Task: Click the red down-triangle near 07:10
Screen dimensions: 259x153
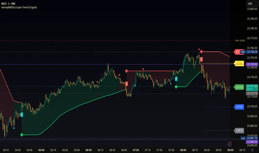Action: pos(143,69)
